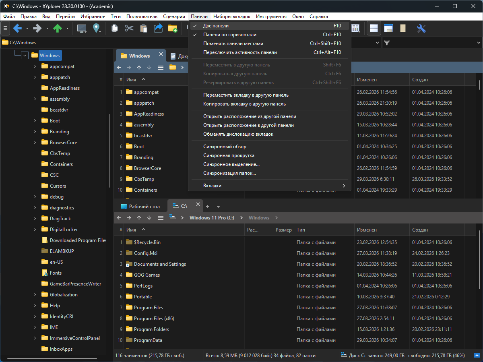Click the blue Back arrow in toolbar
Image resolution: width=483 pixels, height=362 pixels.
[x=17, y=28]
